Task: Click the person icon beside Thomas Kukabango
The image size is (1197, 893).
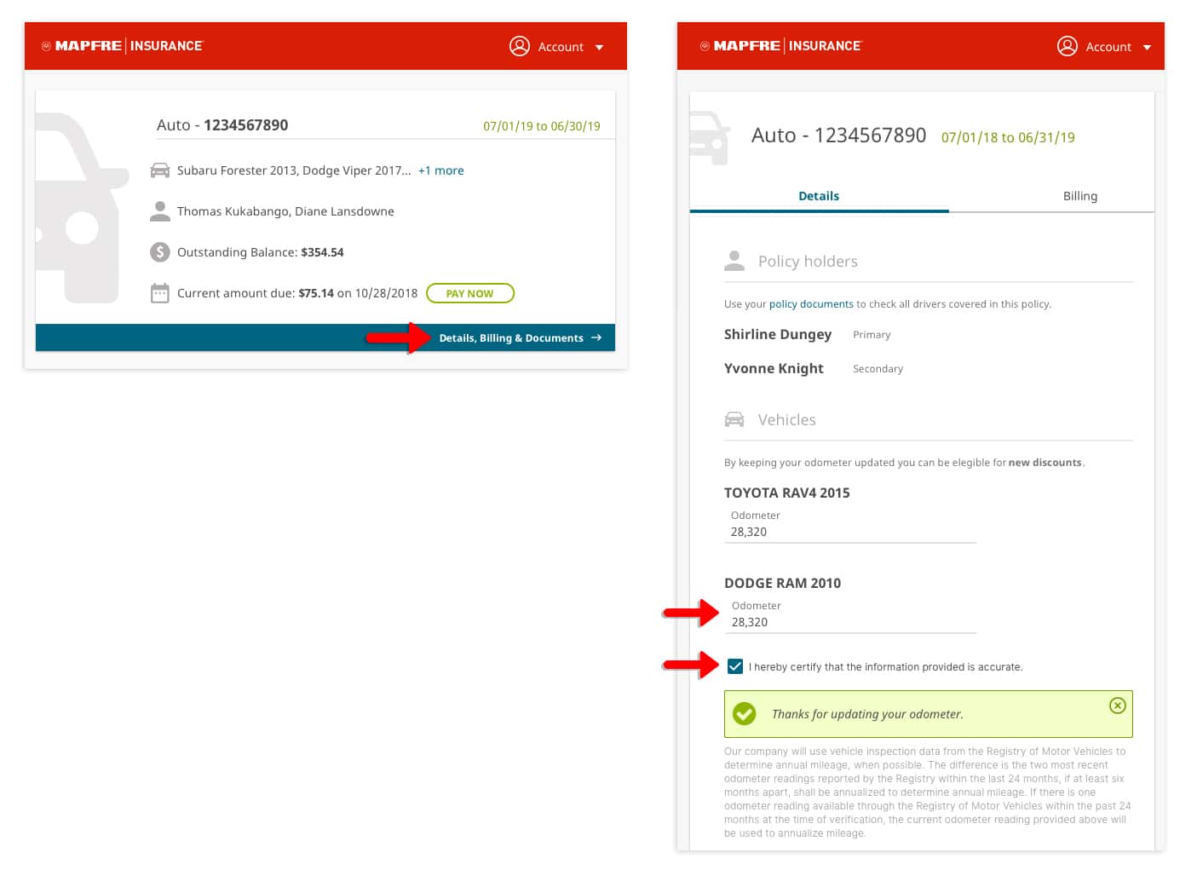Action: tap(160, 211)
